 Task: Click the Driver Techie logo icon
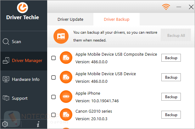point(23,8)
